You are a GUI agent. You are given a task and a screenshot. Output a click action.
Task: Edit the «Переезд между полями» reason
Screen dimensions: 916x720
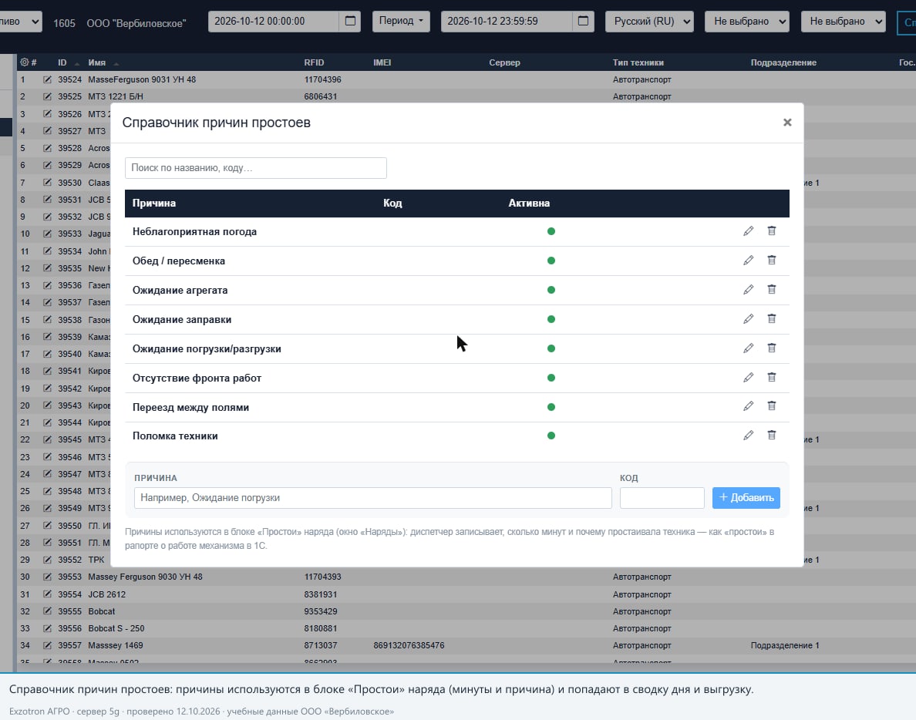tap(749, 406)
